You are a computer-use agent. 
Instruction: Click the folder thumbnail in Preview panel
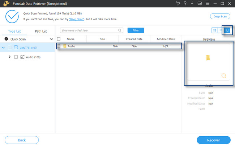[x=208, y=58]
